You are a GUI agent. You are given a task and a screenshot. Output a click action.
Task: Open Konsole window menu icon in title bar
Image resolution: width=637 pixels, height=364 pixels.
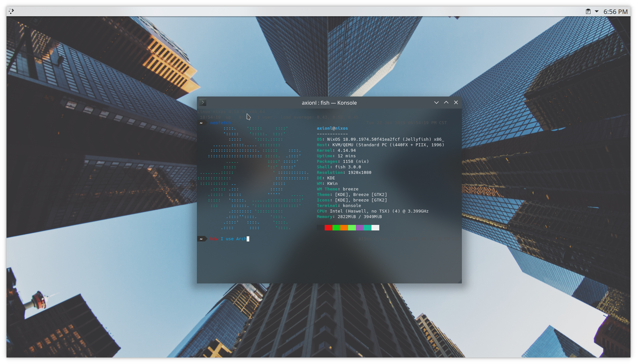pyautogui.click(x=203, y=103)
